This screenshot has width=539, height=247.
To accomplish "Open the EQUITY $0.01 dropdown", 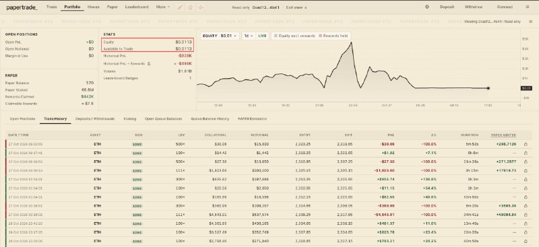I will [220, 36].
